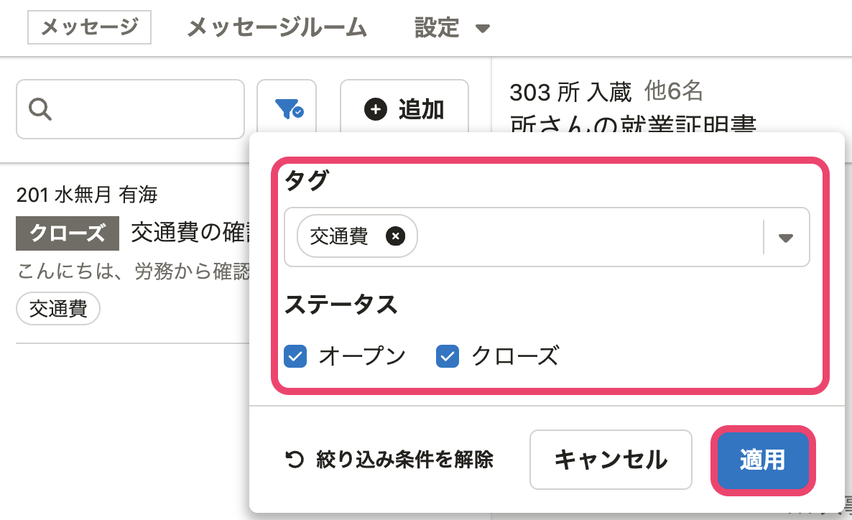This screenshot has height=520, width=852.
Task: Click 絞り込み条件を解除 link
Action: pos(404,460)
